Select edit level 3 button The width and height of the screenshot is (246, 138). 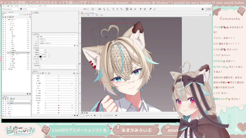pos(95,9)
